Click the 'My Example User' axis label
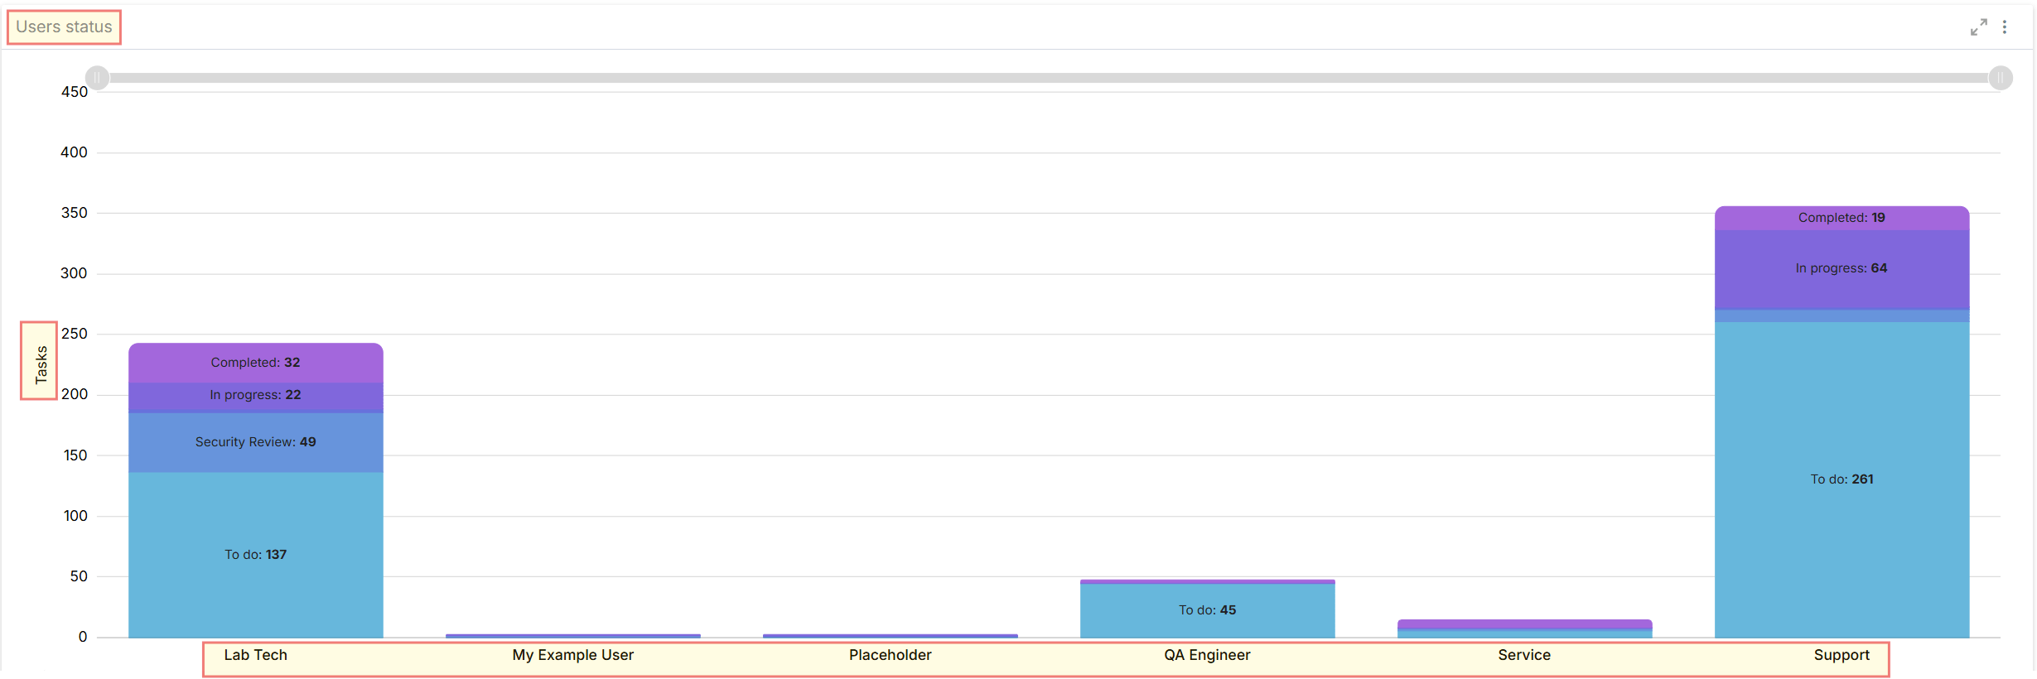Screen dimensions: 2037x679 [573, 655]
